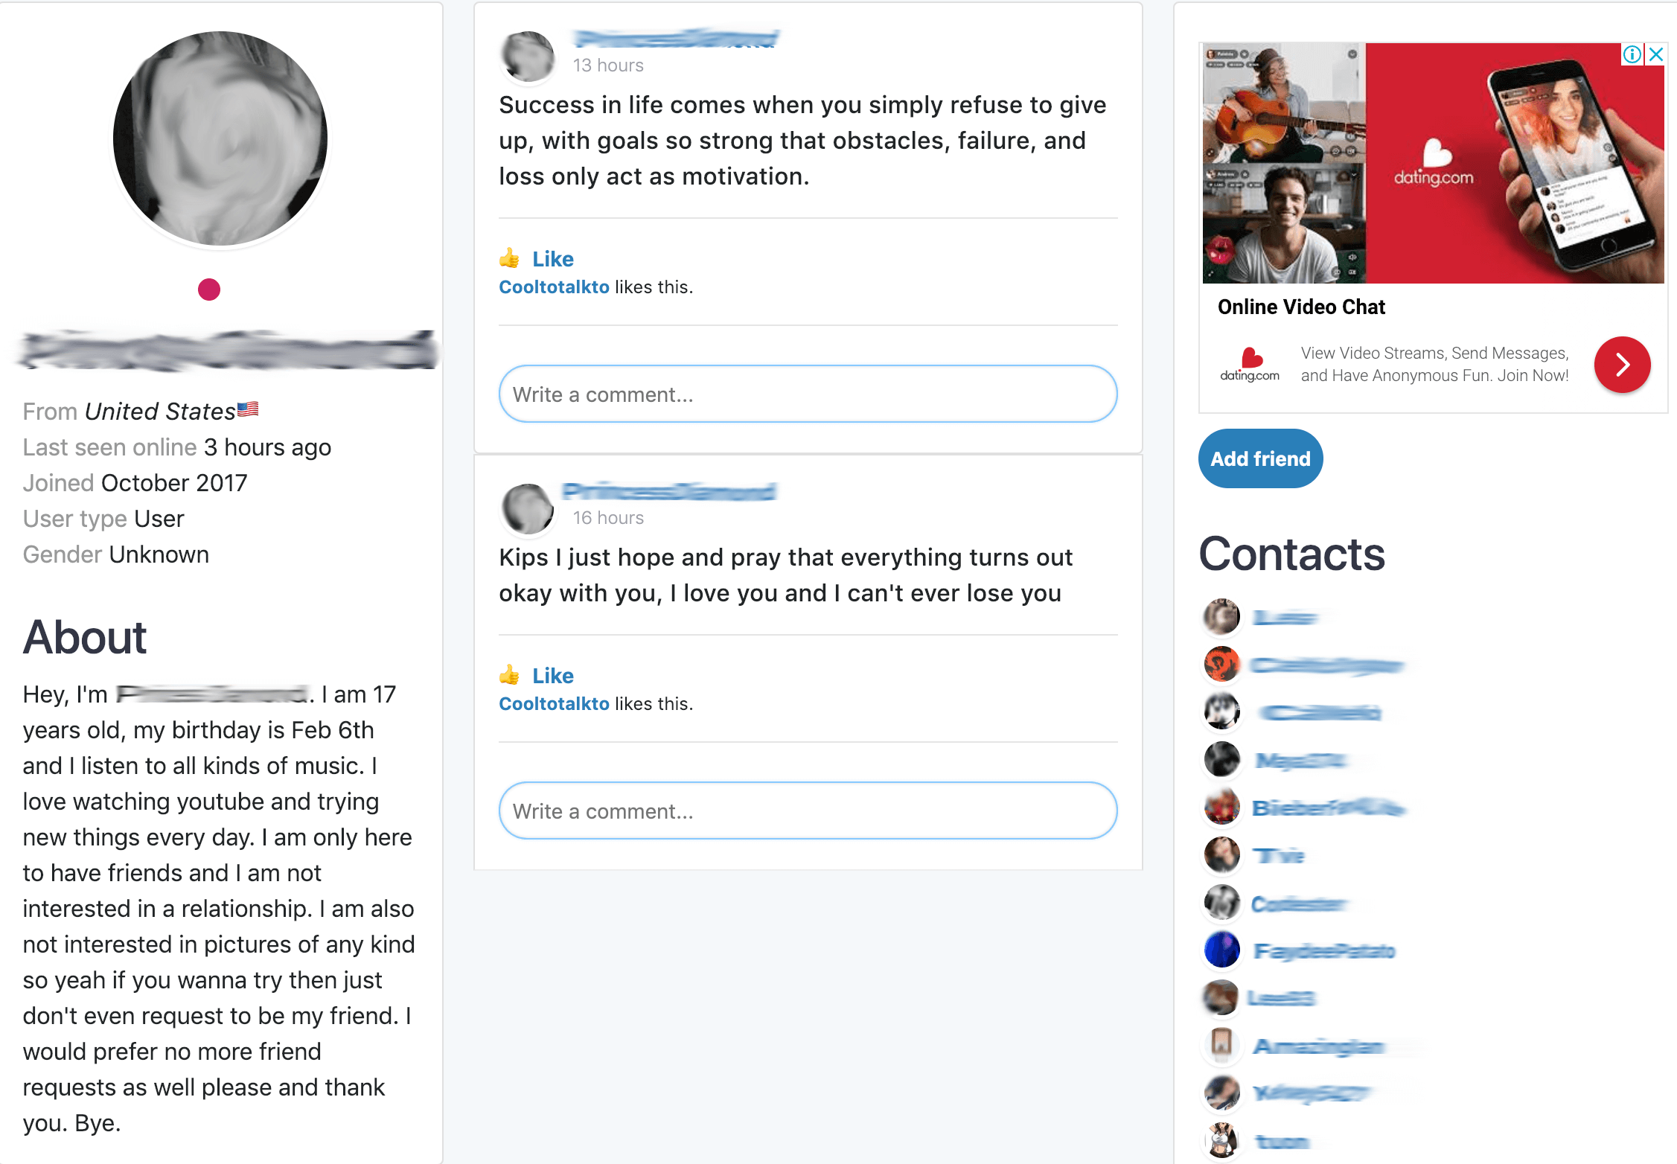1677x1164 pixels.
Task: Click the author avatar on 16 hours post
Action: 528,509
